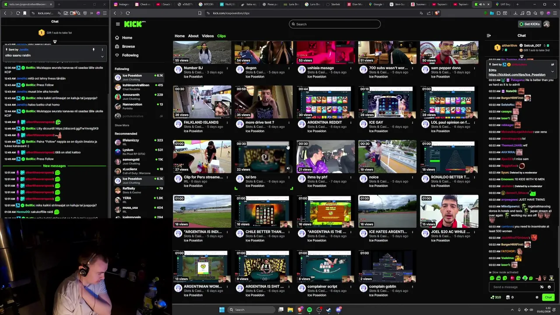This screenshot has height=315, width=560.
Task: Open the Kick sidebar hamburger menu
Action: tap(118, 24)
